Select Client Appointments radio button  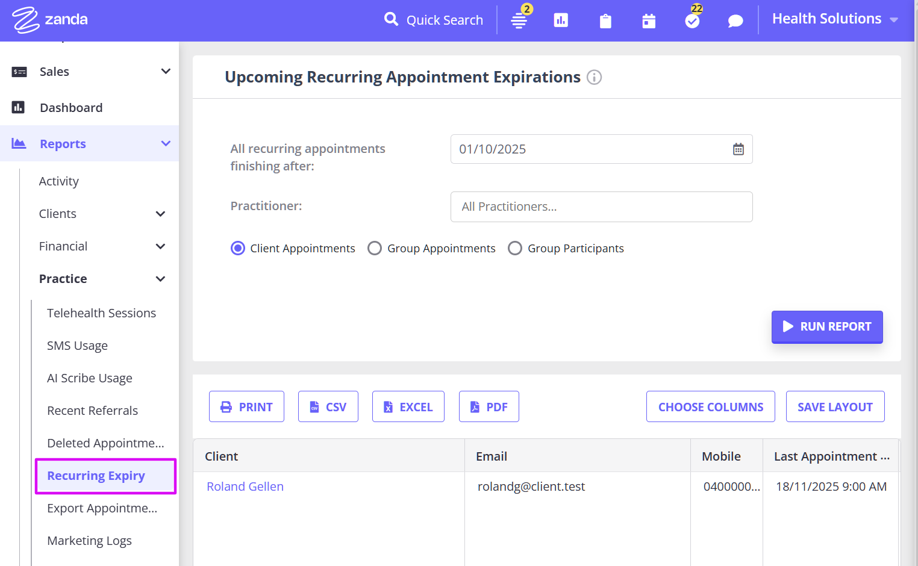tap(238, 249)
